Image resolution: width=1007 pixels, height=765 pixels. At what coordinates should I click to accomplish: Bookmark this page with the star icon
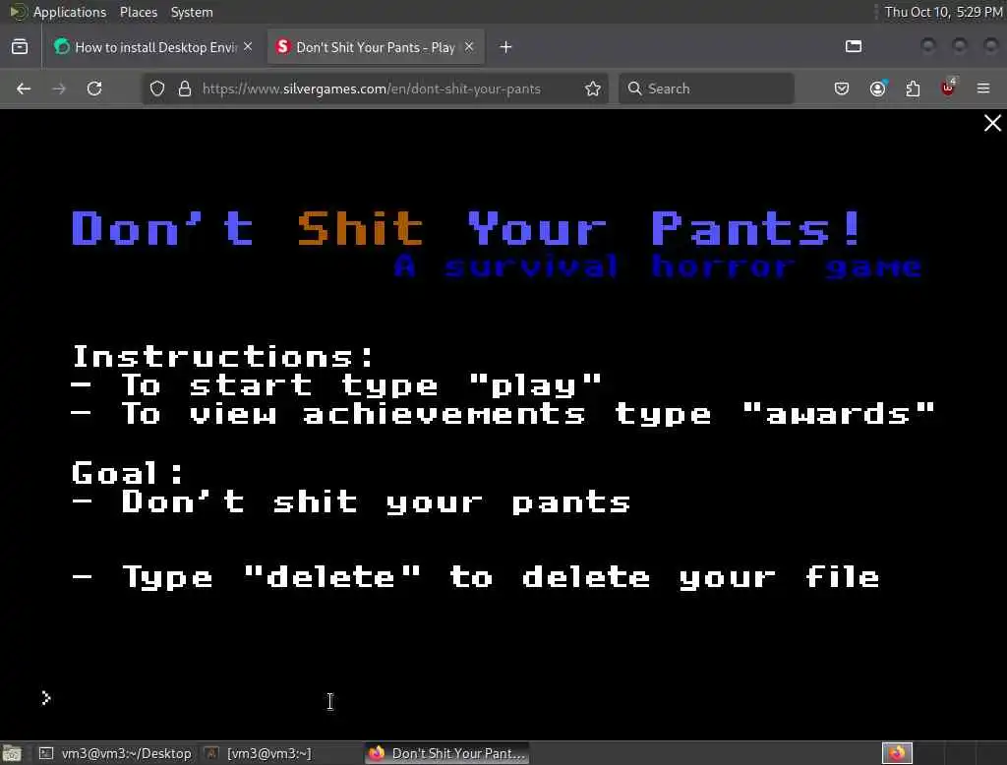[x=593, y=88]
